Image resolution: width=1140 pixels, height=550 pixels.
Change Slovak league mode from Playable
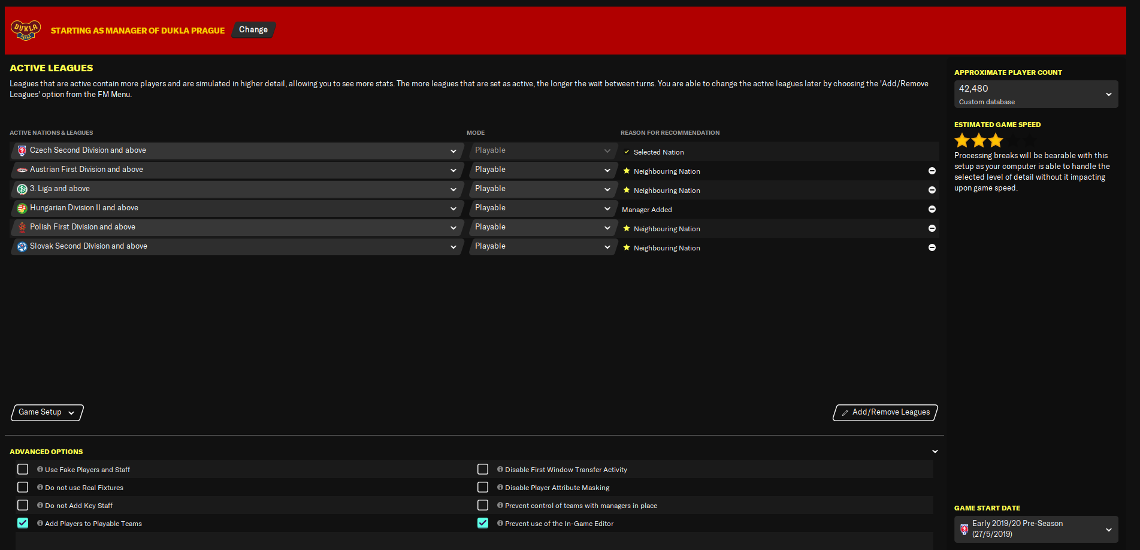point(543,247)
